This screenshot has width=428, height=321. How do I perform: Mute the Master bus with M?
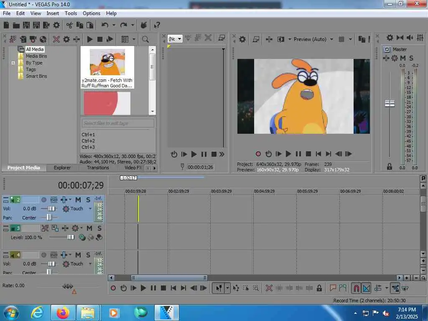pos(403,58)
